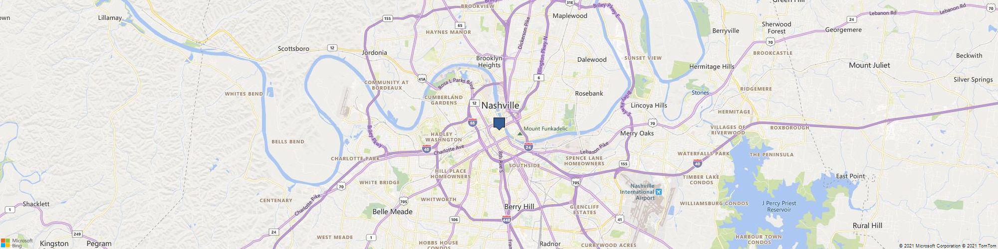The width and height of the screenshot is (998, 249).
Task: Click the Belle Meade label
Action: [x=393, y=212]
